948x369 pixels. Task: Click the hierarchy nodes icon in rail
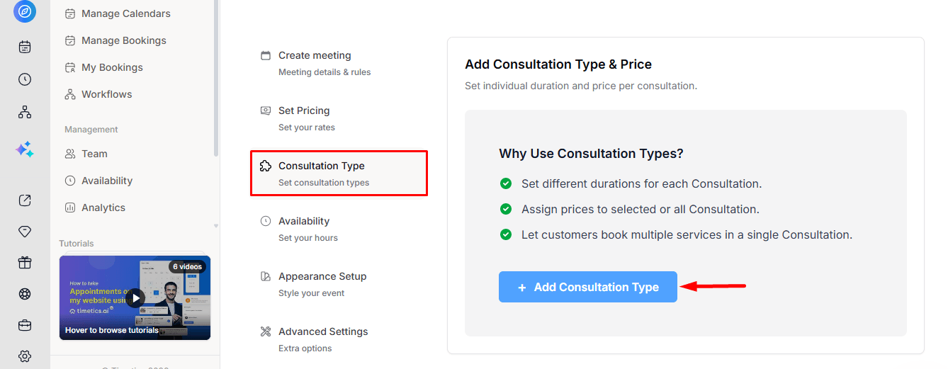tap(25, 112)
